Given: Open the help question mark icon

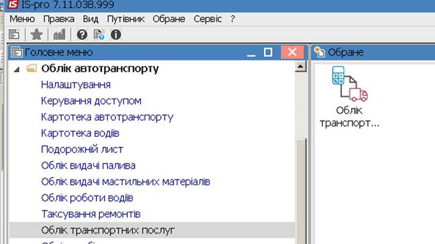Looking at the screenshot, I should point(82,35).
